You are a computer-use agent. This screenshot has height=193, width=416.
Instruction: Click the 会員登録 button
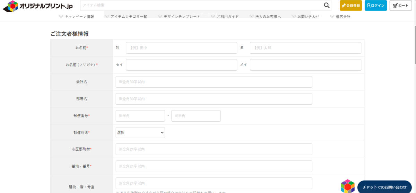point(351,6)
